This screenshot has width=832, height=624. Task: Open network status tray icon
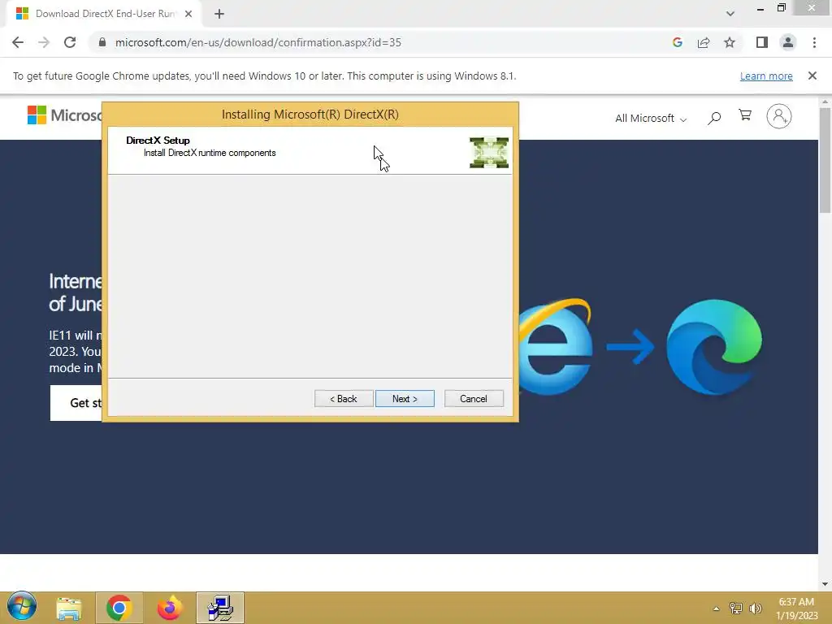point(736,609)
